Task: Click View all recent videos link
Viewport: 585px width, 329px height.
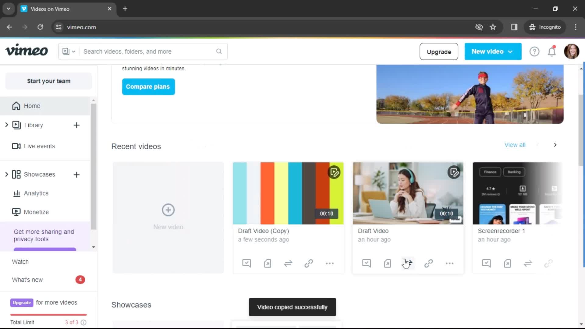Action: tap(515, 145)
